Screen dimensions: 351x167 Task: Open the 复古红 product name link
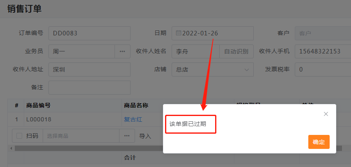click(x=133, y=119)
